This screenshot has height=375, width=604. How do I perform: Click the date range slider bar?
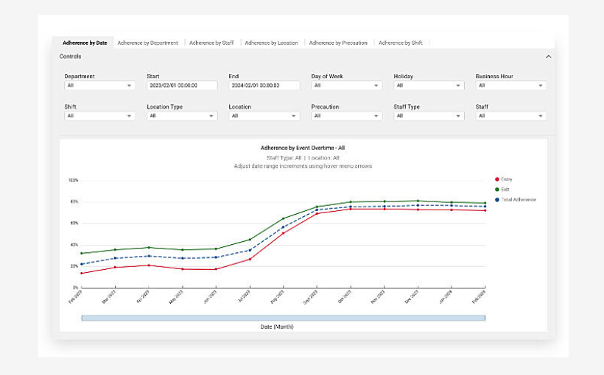[283, 318]
